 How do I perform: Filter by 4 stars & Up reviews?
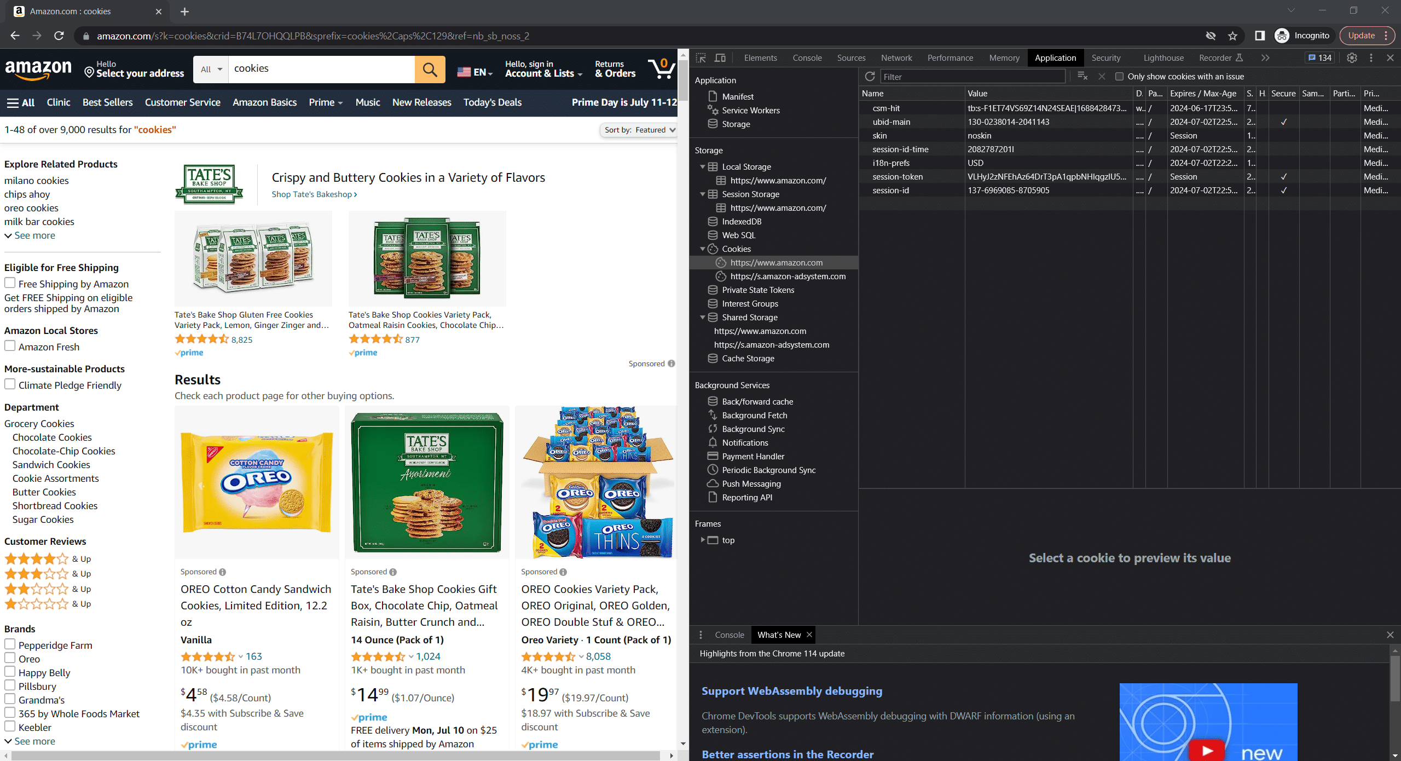tap(48, 559)
